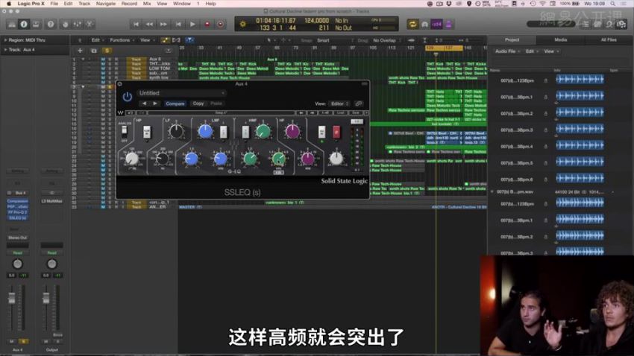Open the Library button in control bar
634x356 pixels.
click(x=12, y=25)
